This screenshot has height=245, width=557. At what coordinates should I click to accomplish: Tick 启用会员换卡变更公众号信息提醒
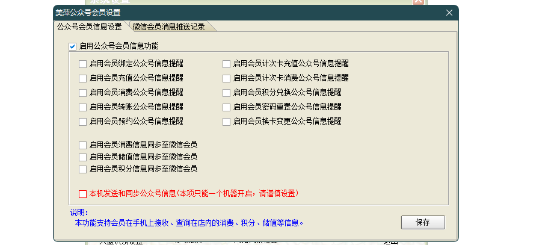226,122
